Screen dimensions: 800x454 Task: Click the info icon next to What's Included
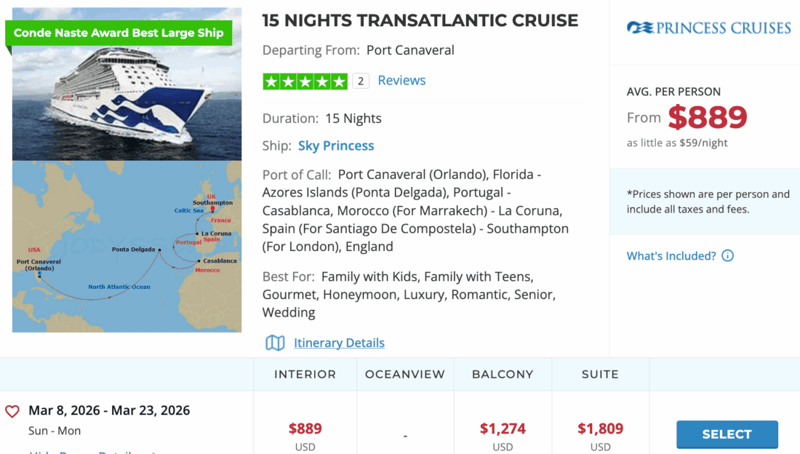pos(727,256)
